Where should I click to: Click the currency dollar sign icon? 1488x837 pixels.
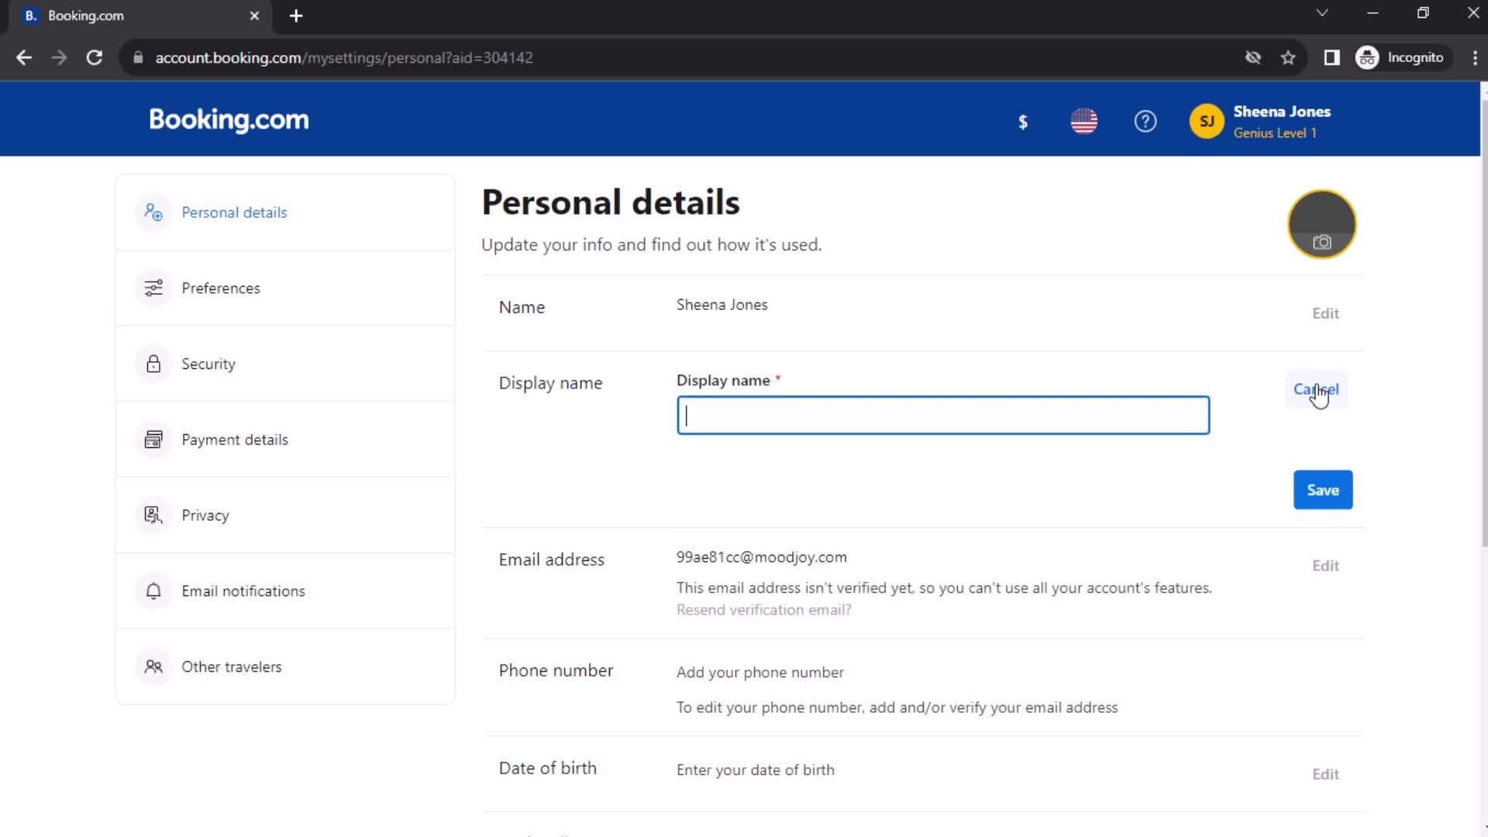pyautogui.click(x=1022, y=122)
